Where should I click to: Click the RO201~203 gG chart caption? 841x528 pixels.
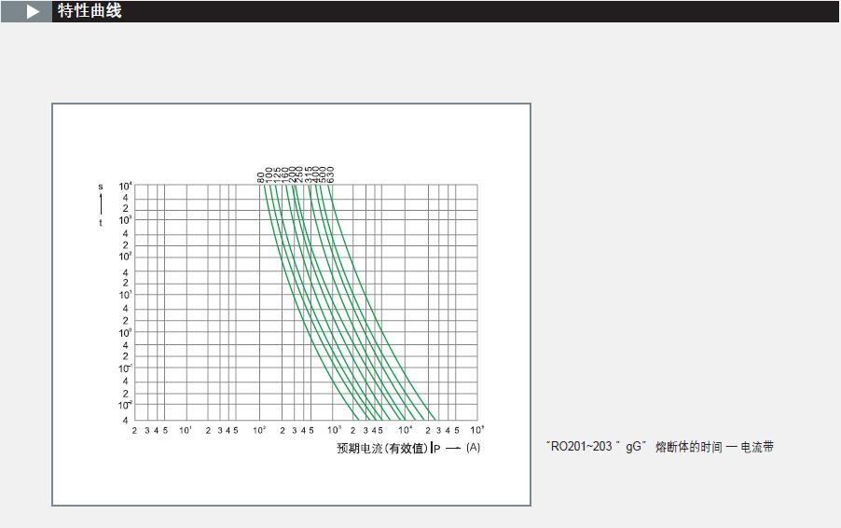659,447
